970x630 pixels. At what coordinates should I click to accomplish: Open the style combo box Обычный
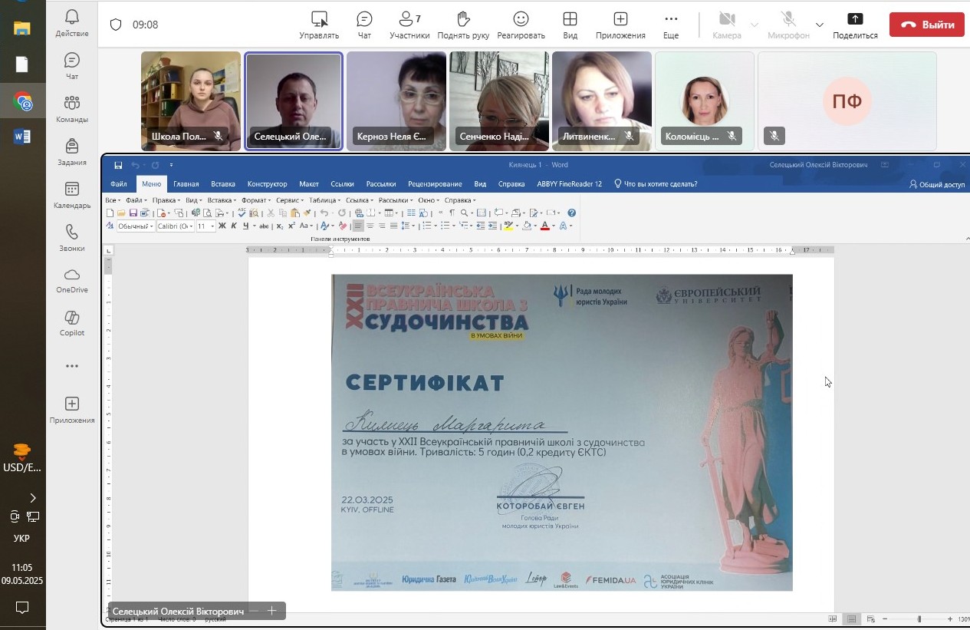pos(135,226)
